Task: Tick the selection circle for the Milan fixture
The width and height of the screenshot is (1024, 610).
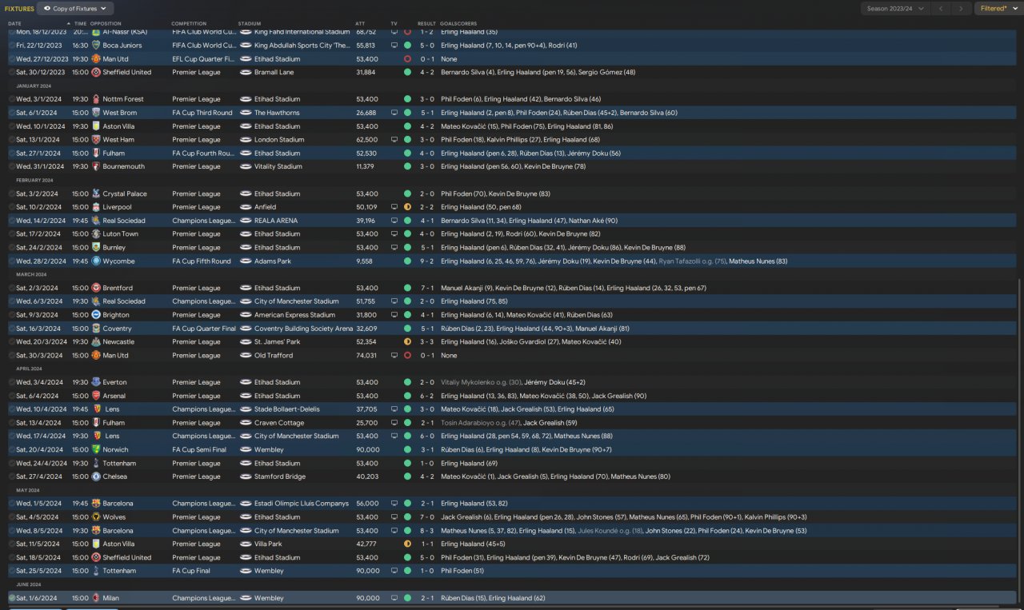Action: pos(12,598)
